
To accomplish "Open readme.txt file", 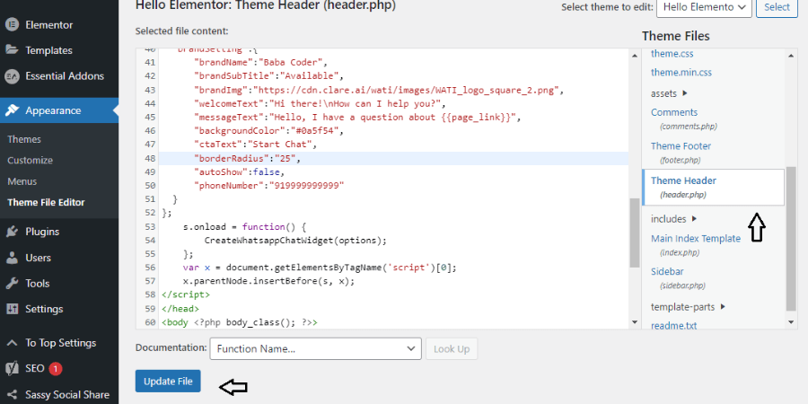I will [x=673, y=326].
